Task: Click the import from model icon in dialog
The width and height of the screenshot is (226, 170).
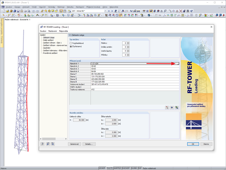Action: click(x=177, y=108)
